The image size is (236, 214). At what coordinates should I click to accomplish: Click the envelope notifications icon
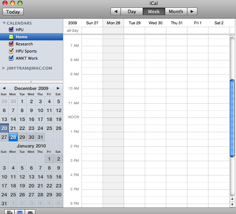[x=30, y=212]
